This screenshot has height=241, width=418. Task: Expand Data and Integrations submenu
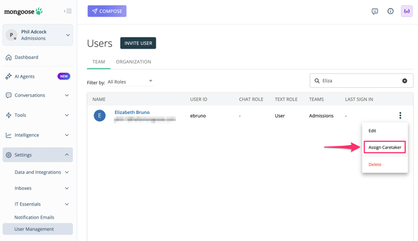[x=67, y=172]
